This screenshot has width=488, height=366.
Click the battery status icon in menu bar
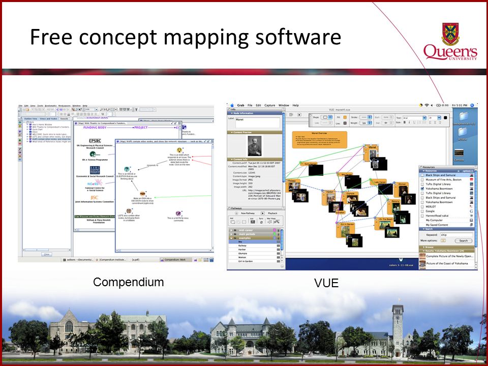tap(438, 106)
